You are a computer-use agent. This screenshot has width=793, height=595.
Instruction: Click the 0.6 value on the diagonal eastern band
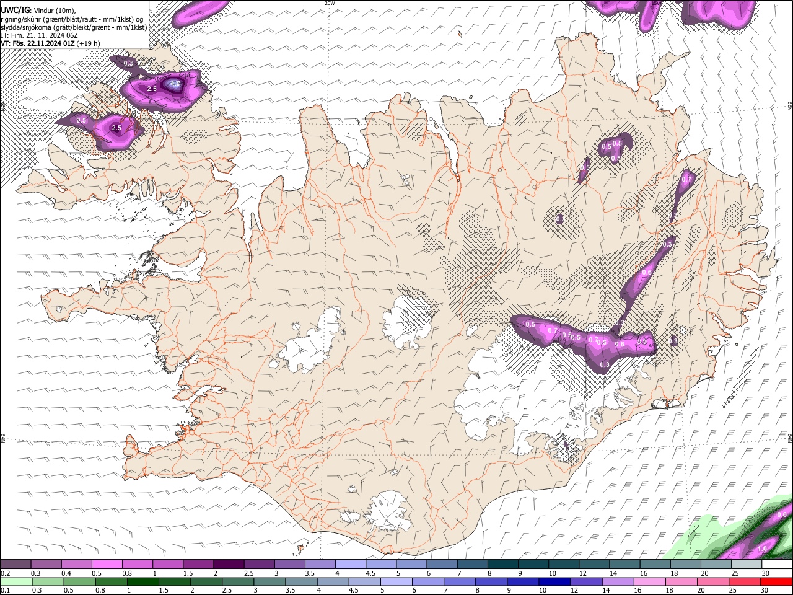pyautogui.click(x=647, y=273)
